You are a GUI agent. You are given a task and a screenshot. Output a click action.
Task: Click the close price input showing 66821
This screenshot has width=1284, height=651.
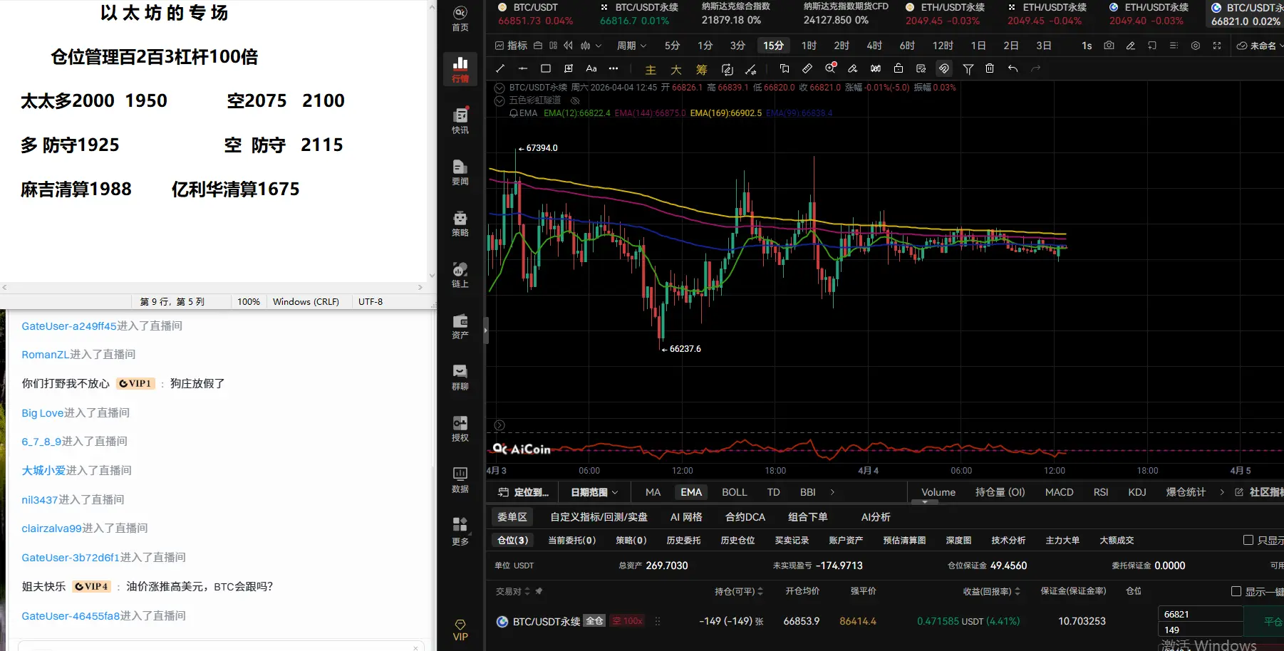click(x=1201, y=614)
